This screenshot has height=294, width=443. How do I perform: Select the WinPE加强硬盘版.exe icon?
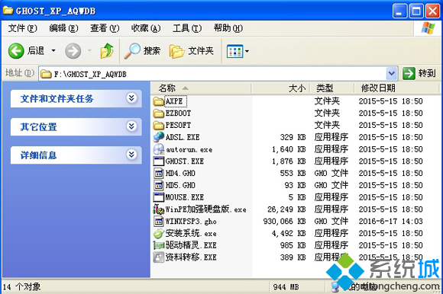point(159,209)
